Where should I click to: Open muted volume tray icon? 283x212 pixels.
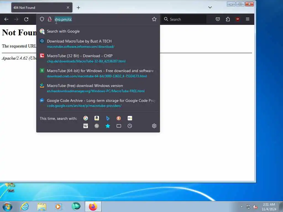point(255,207)
